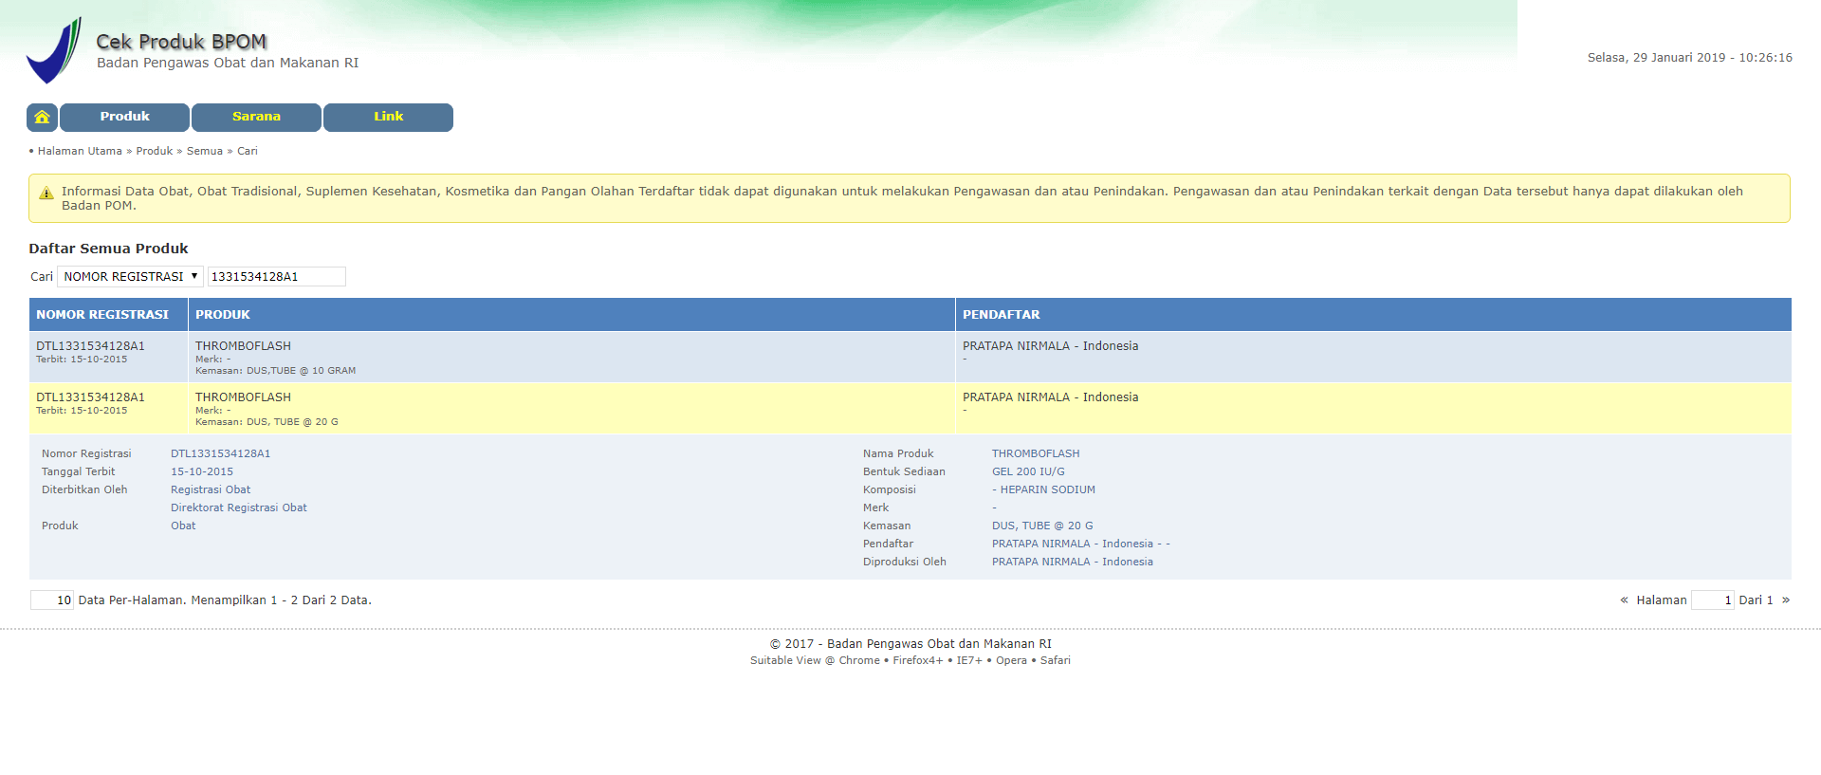Click Direktorat Registrasi Obat text
Viewport: 1821px width, 775px height.
point(239,507)
